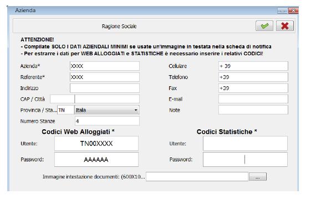Click the Numero Stanze label
The image size is (311, 210).
(38, 121)
